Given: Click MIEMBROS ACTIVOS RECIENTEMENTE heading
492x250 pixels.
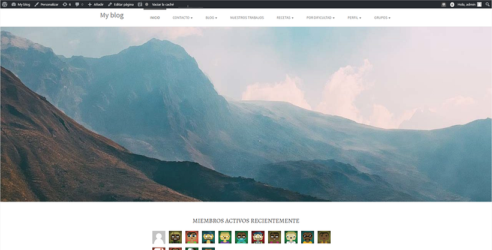Looking at the screenshot, I should pos(246,221).
